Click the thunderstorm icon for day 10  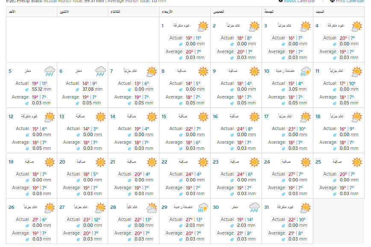pyautogui.click(x=306, y=71)
